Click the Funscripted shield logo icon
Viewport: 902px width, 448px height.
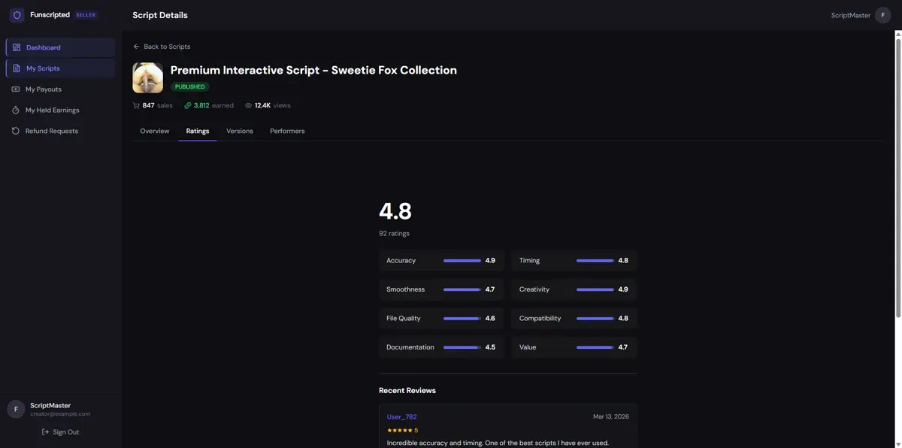(17, 15)
